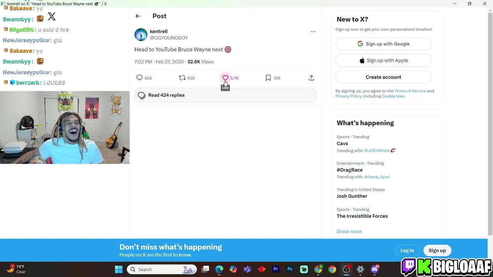Viewport: 493px width, 277px height.
Task: Open the Cookie Use link
Action: 392,96
